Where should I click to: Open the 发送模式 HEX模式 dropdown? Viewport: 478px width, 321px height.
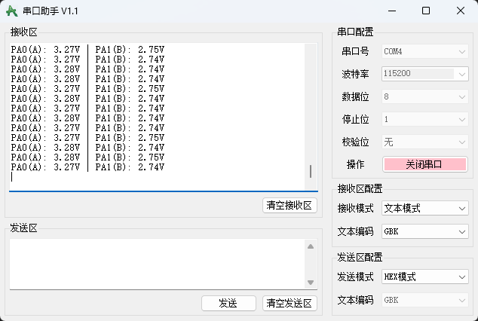424,277
